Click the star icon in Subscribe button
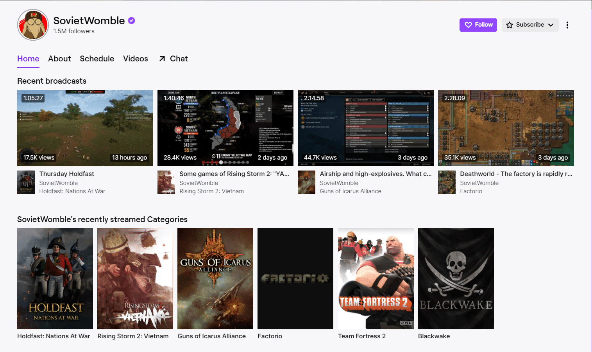 pyautogui.click(x=510, y=25)
